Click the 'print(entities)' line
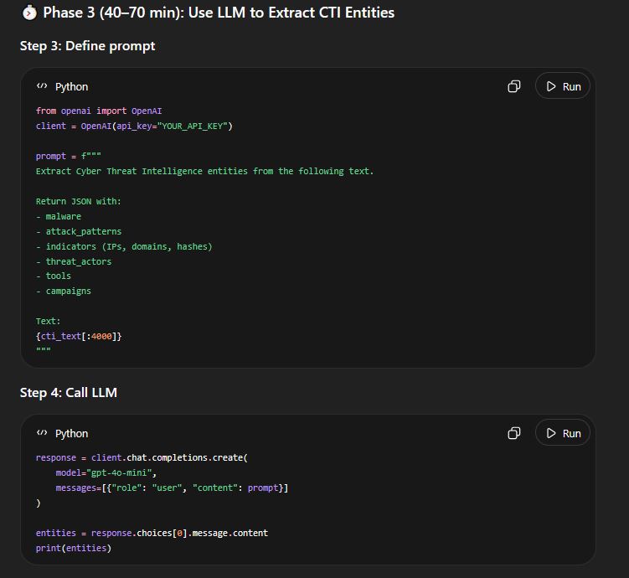The height and width of the screenshot is (578, 629). (74, 548)
